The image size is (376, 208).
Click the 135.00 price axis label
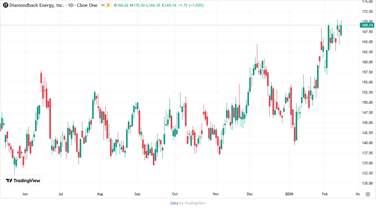tap(367, 163)
